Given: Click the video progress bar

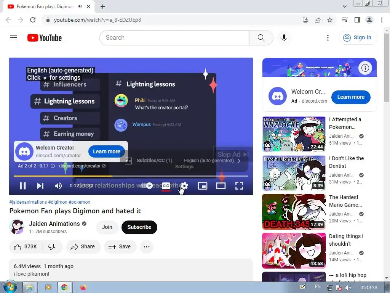Looking at the screenshot, I should [131, 176].
